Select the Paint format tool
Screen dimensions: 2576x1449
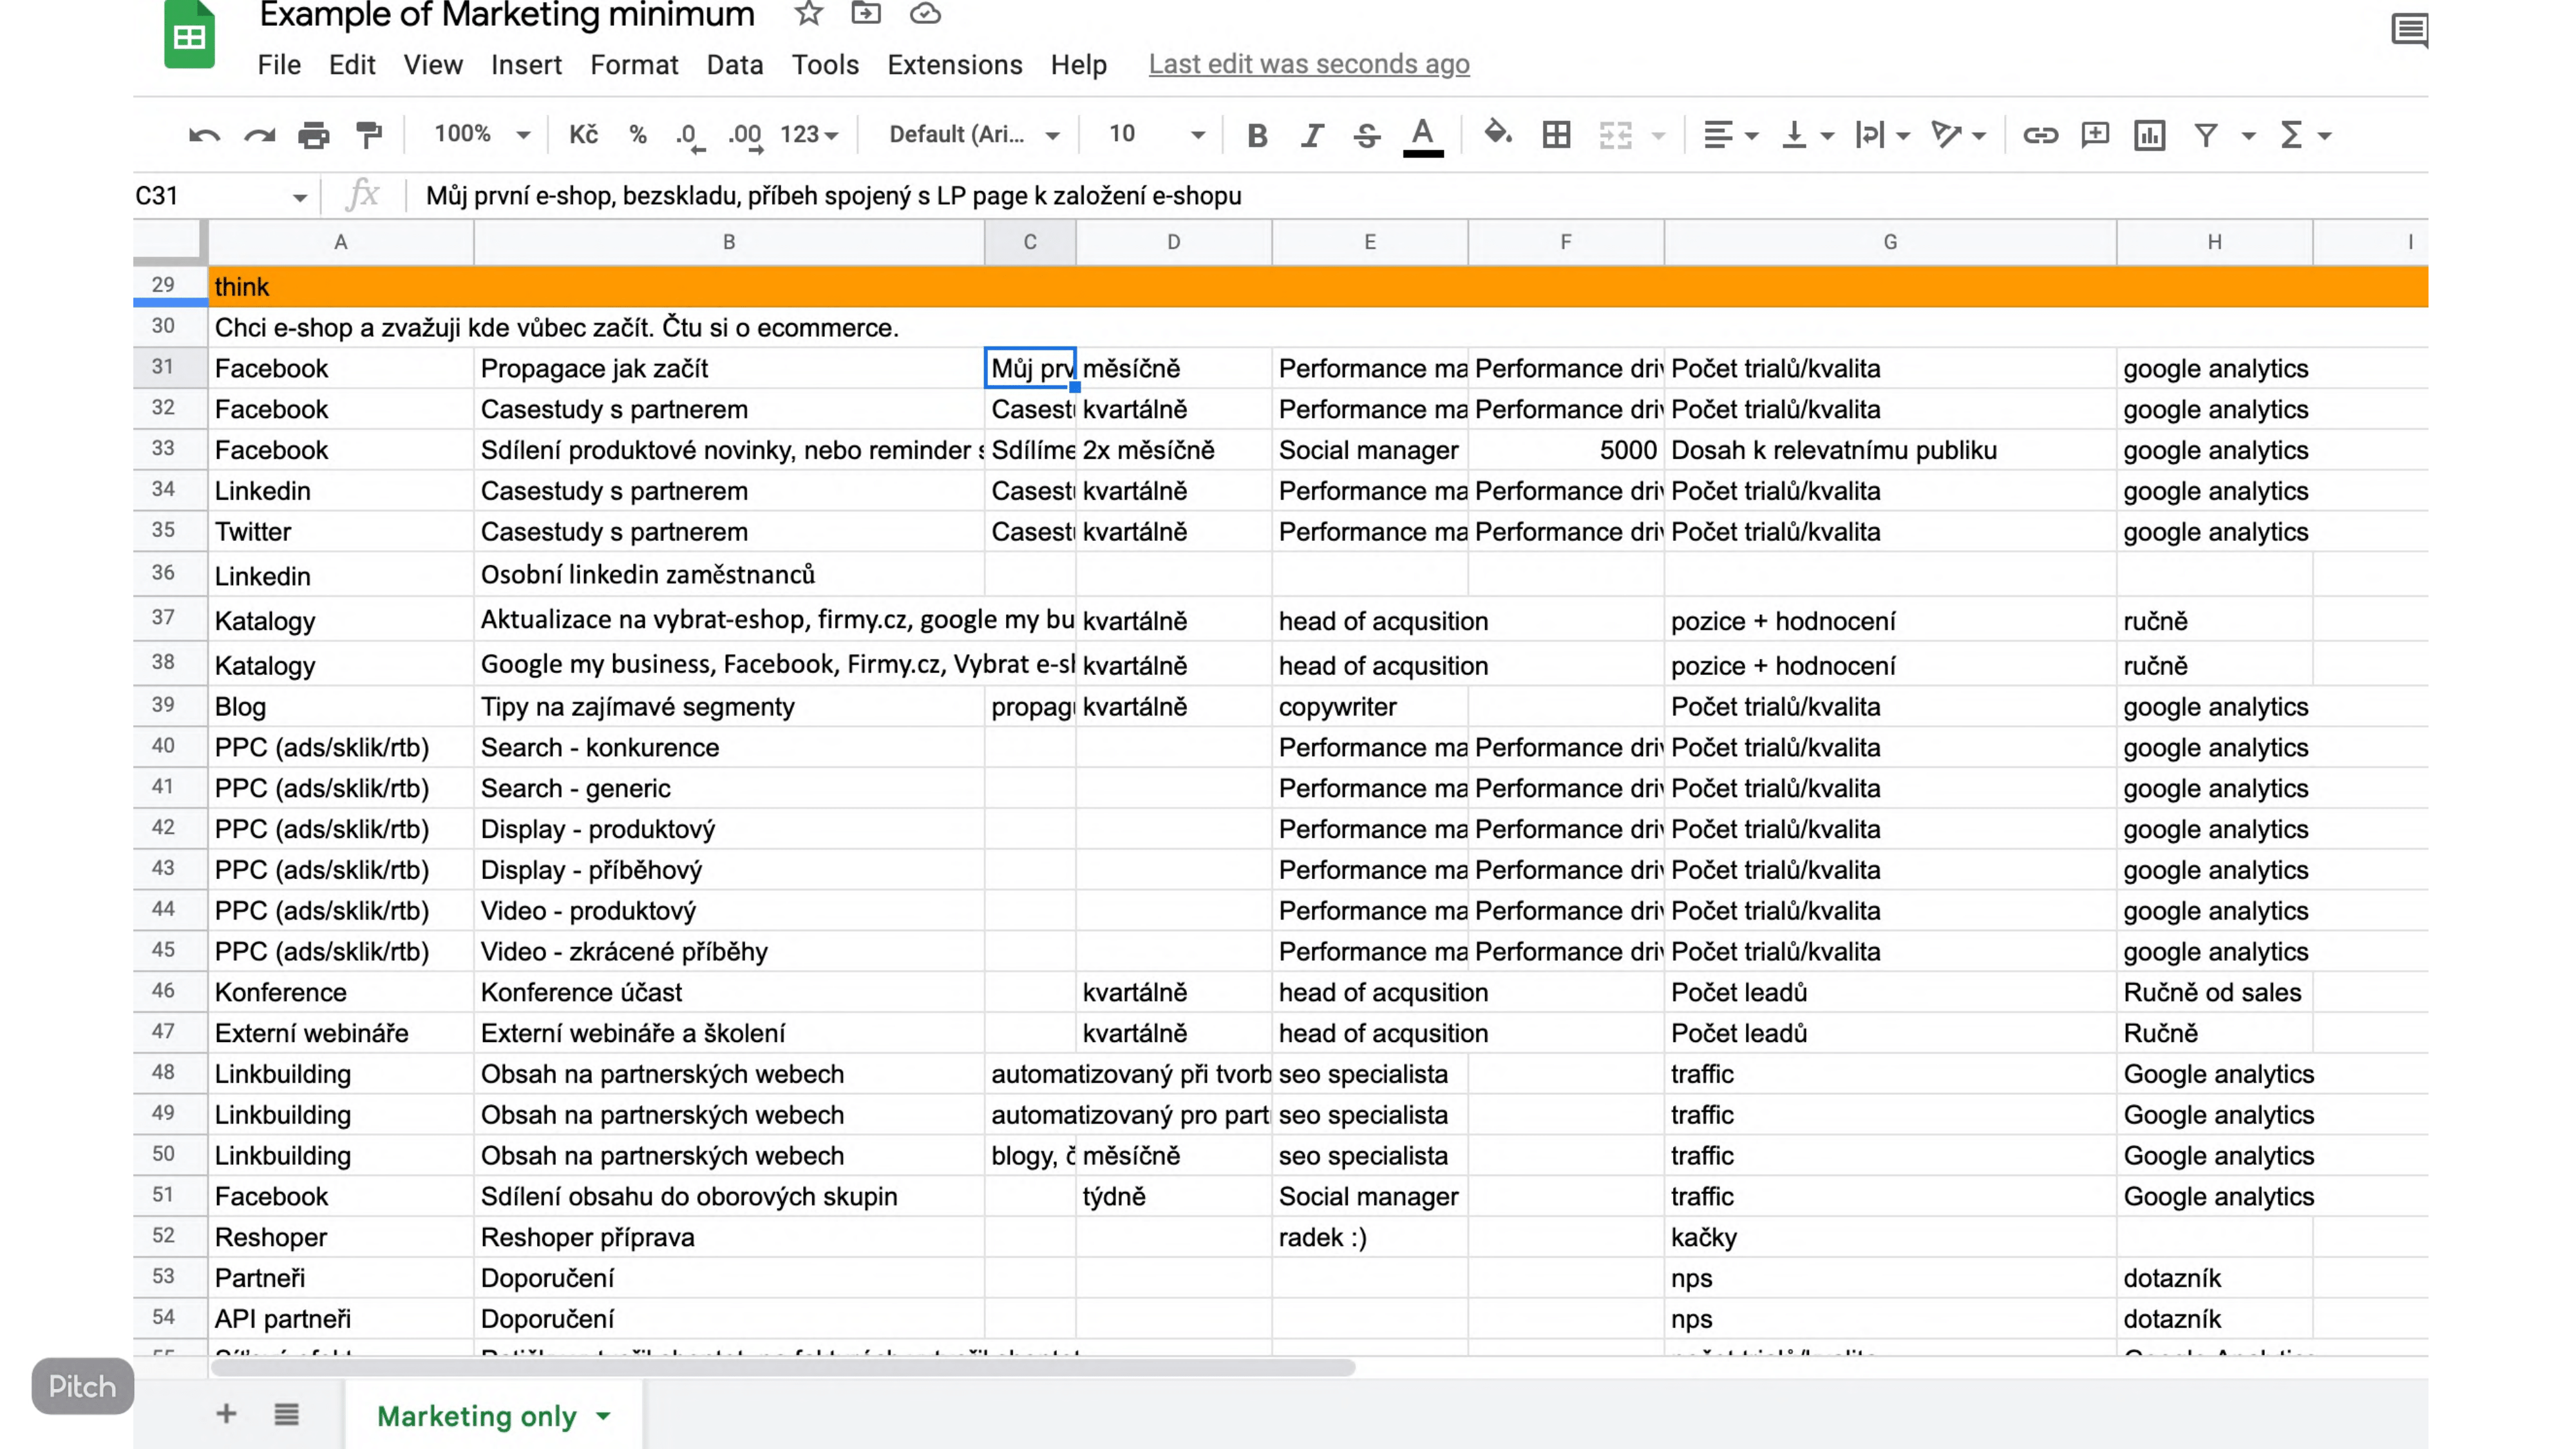(369, 135)
